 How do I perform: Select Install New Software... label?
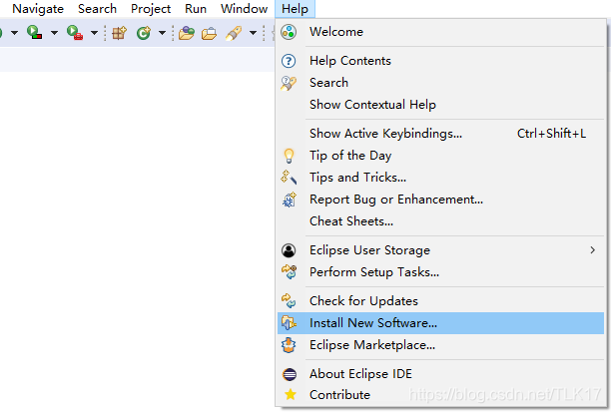tap(373, 323)
